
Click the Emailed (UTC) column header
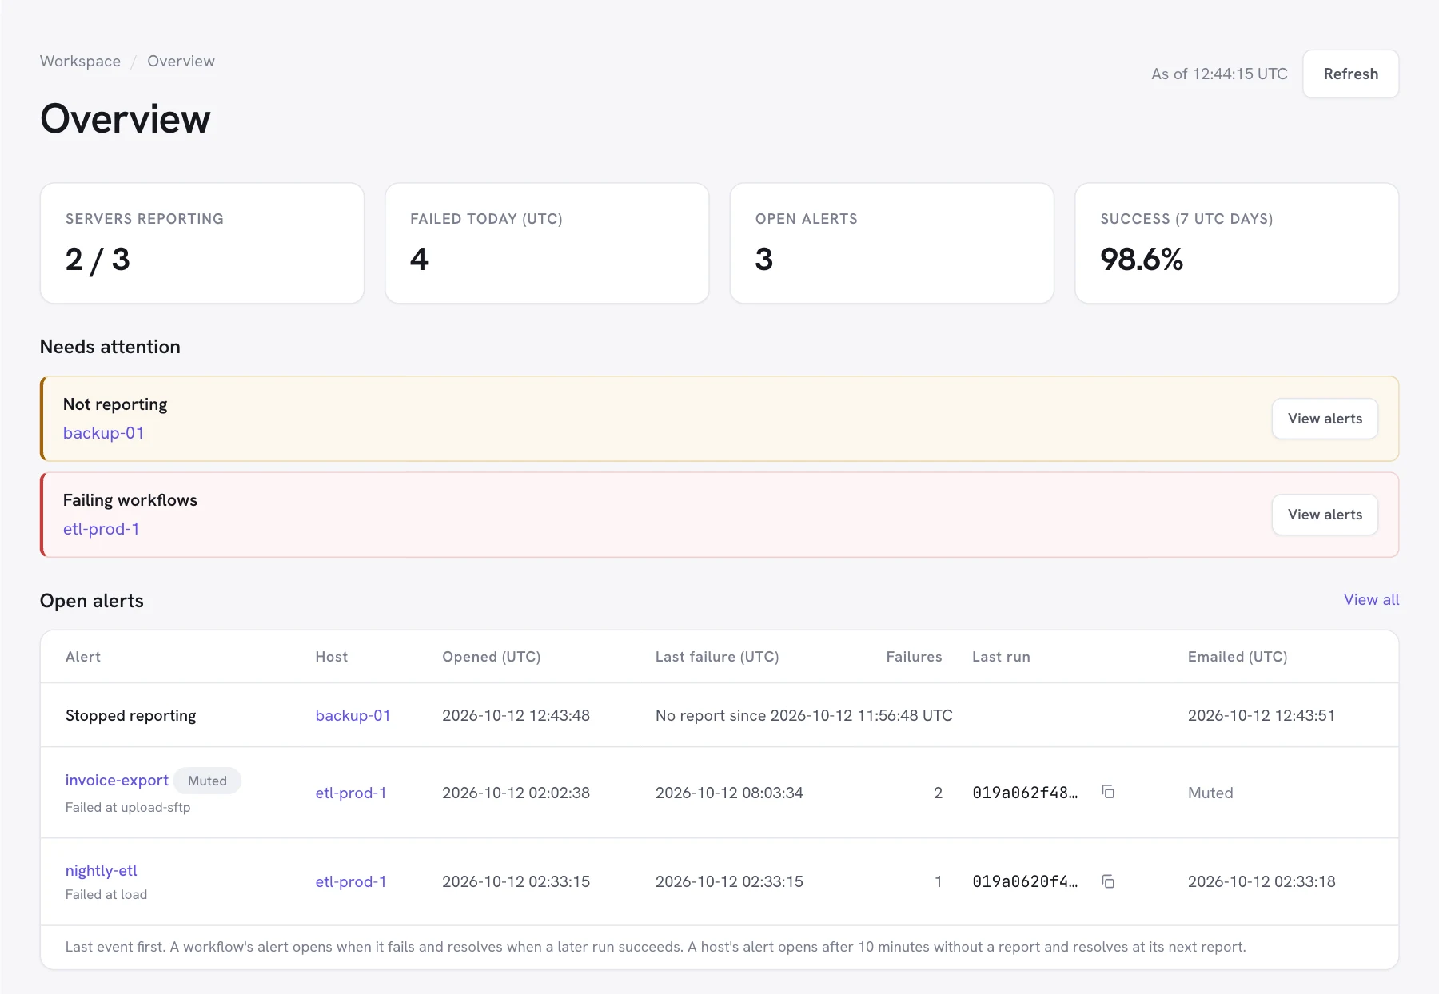(1238, 657)
